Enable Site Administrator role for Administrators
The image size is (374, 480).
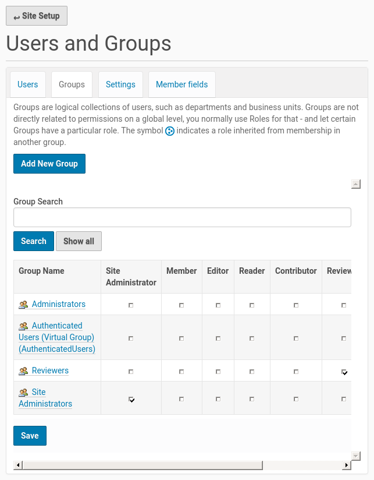tap(131, 305)
